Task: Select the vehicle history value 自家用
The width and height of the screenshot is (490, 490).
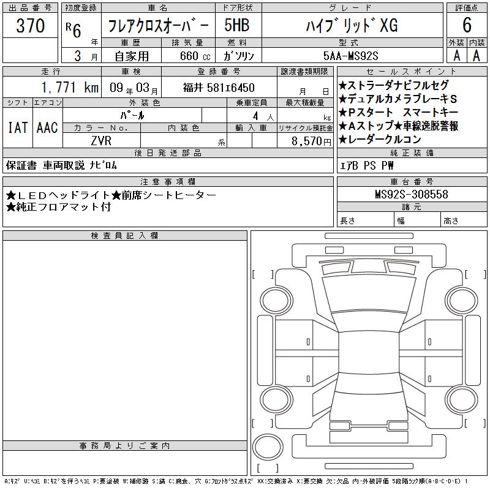Action: [132, 56]
